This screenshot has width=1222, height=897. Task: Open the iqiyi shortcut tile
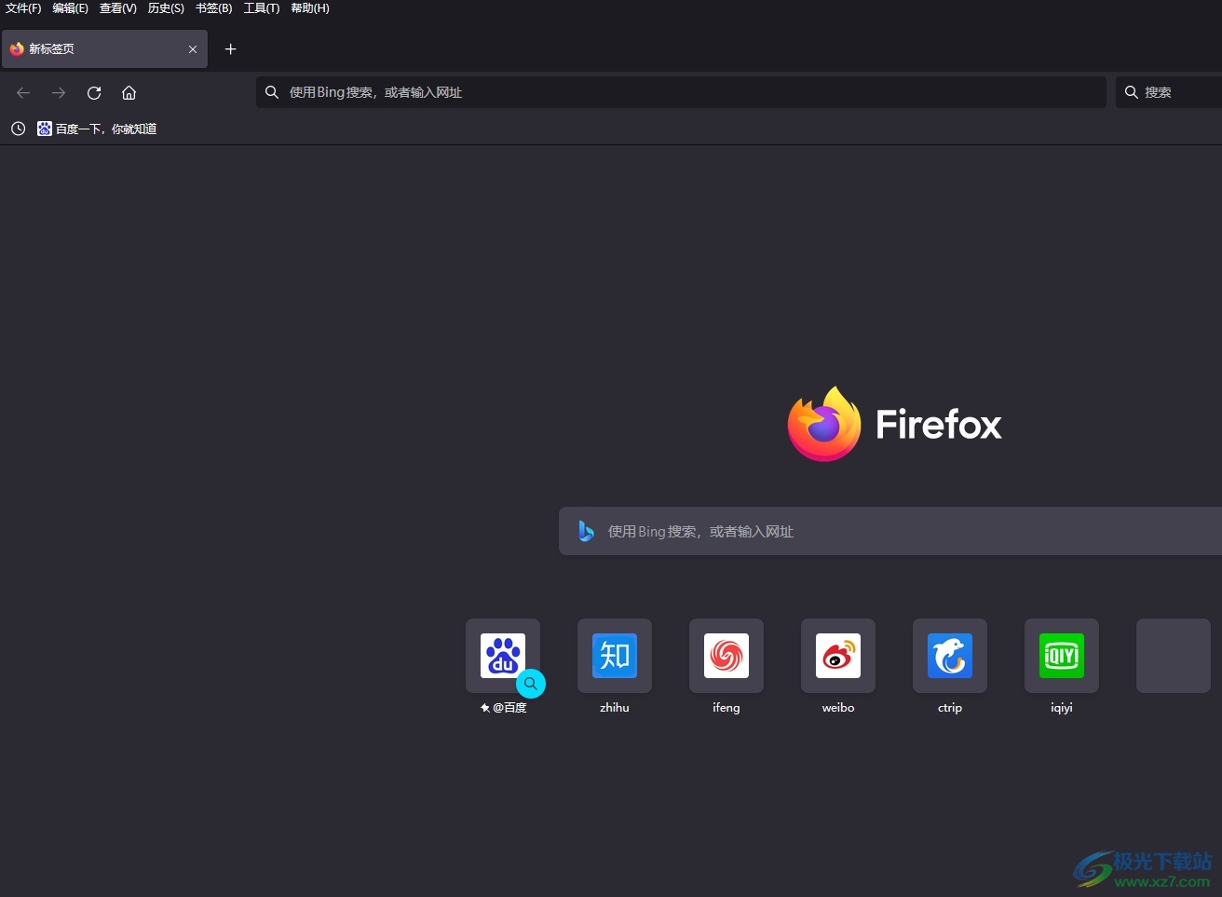coord(1062,656)
